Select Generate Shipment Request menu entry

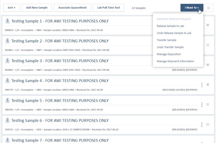[x=174, y=19]
